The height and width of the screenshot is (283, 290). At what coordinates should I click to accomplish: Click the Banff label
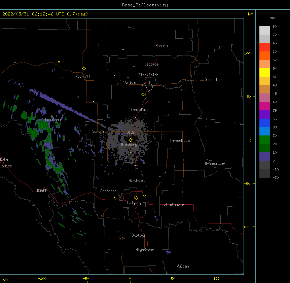tap(42, 191)
